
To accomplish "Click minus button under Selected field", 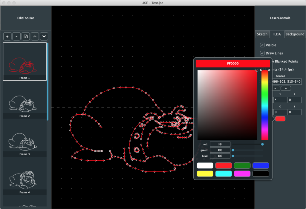I will click(x=276, y=88).
